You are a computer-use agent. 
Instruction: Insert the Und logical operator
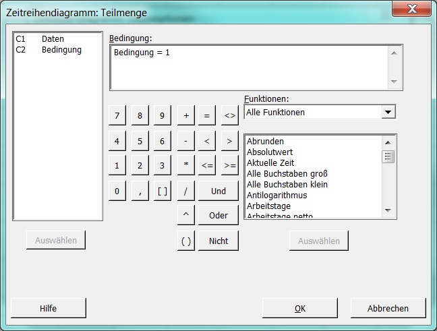pyautogui.click(x=218, y=191)
